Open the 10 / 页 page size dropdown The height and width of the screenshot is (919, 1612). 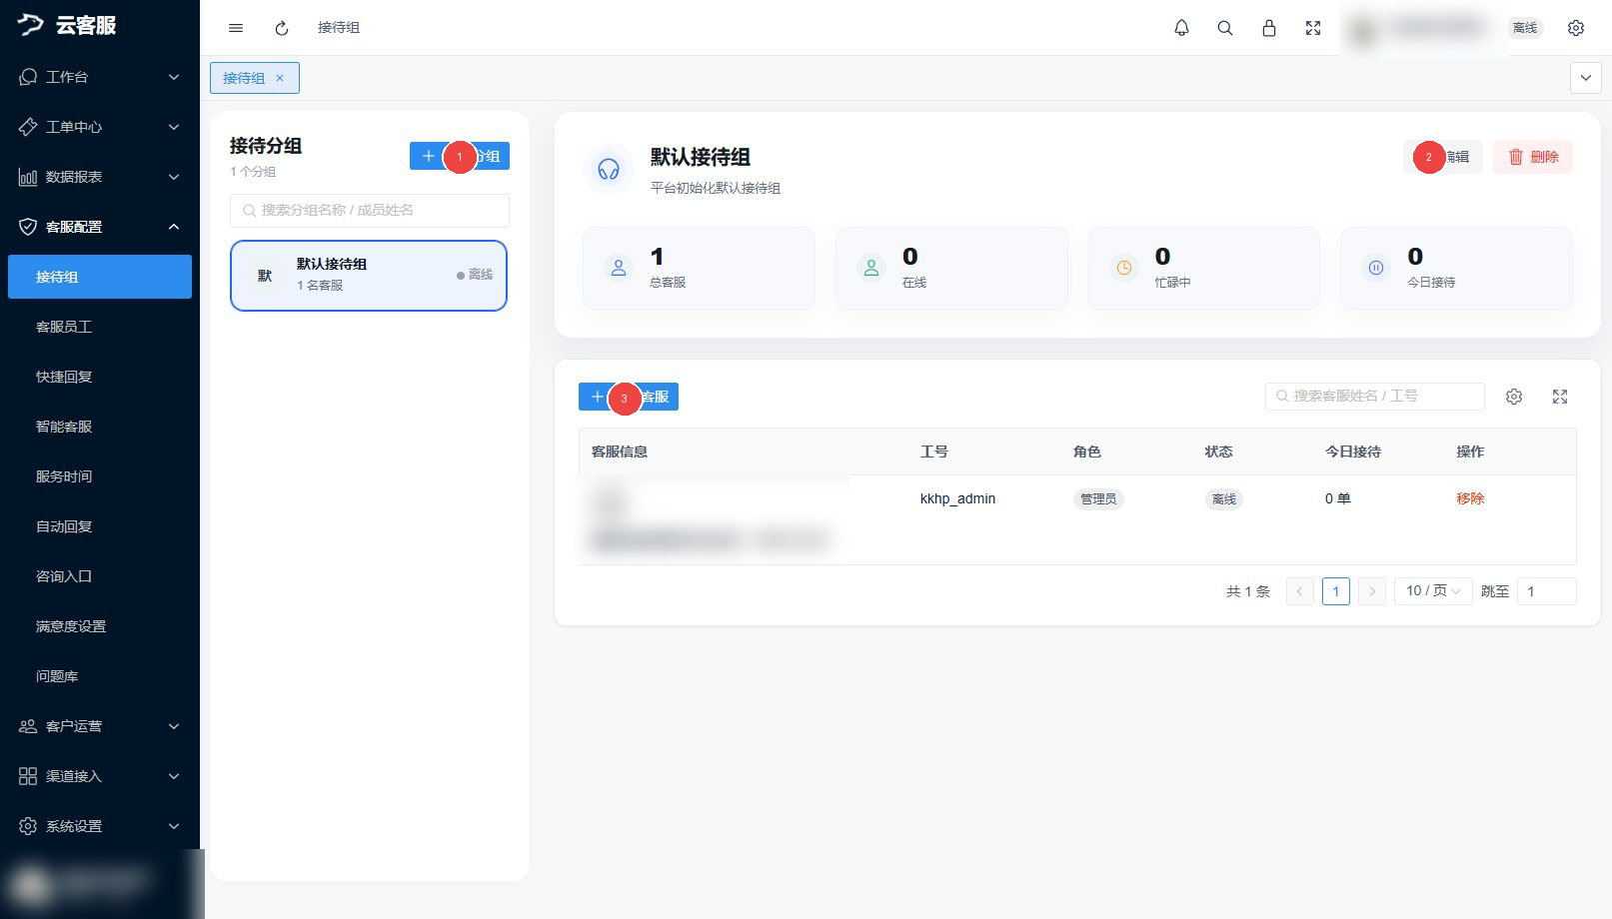point(1434,591)
